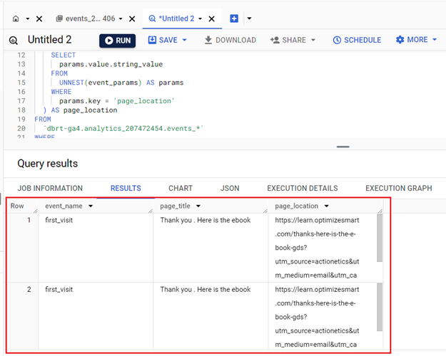
Task: Click UNNEST(event_params) on line 15
Action: (100, 83)
